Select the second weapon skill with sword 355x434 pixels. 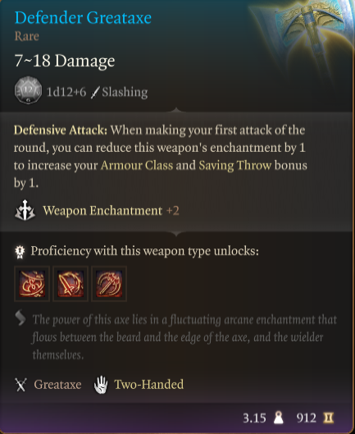click(x=71, y=284)
